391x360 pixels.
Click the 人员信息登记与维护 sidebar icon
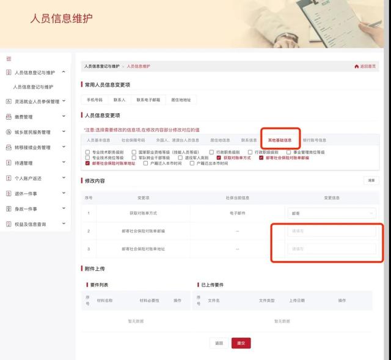point(9,72)
